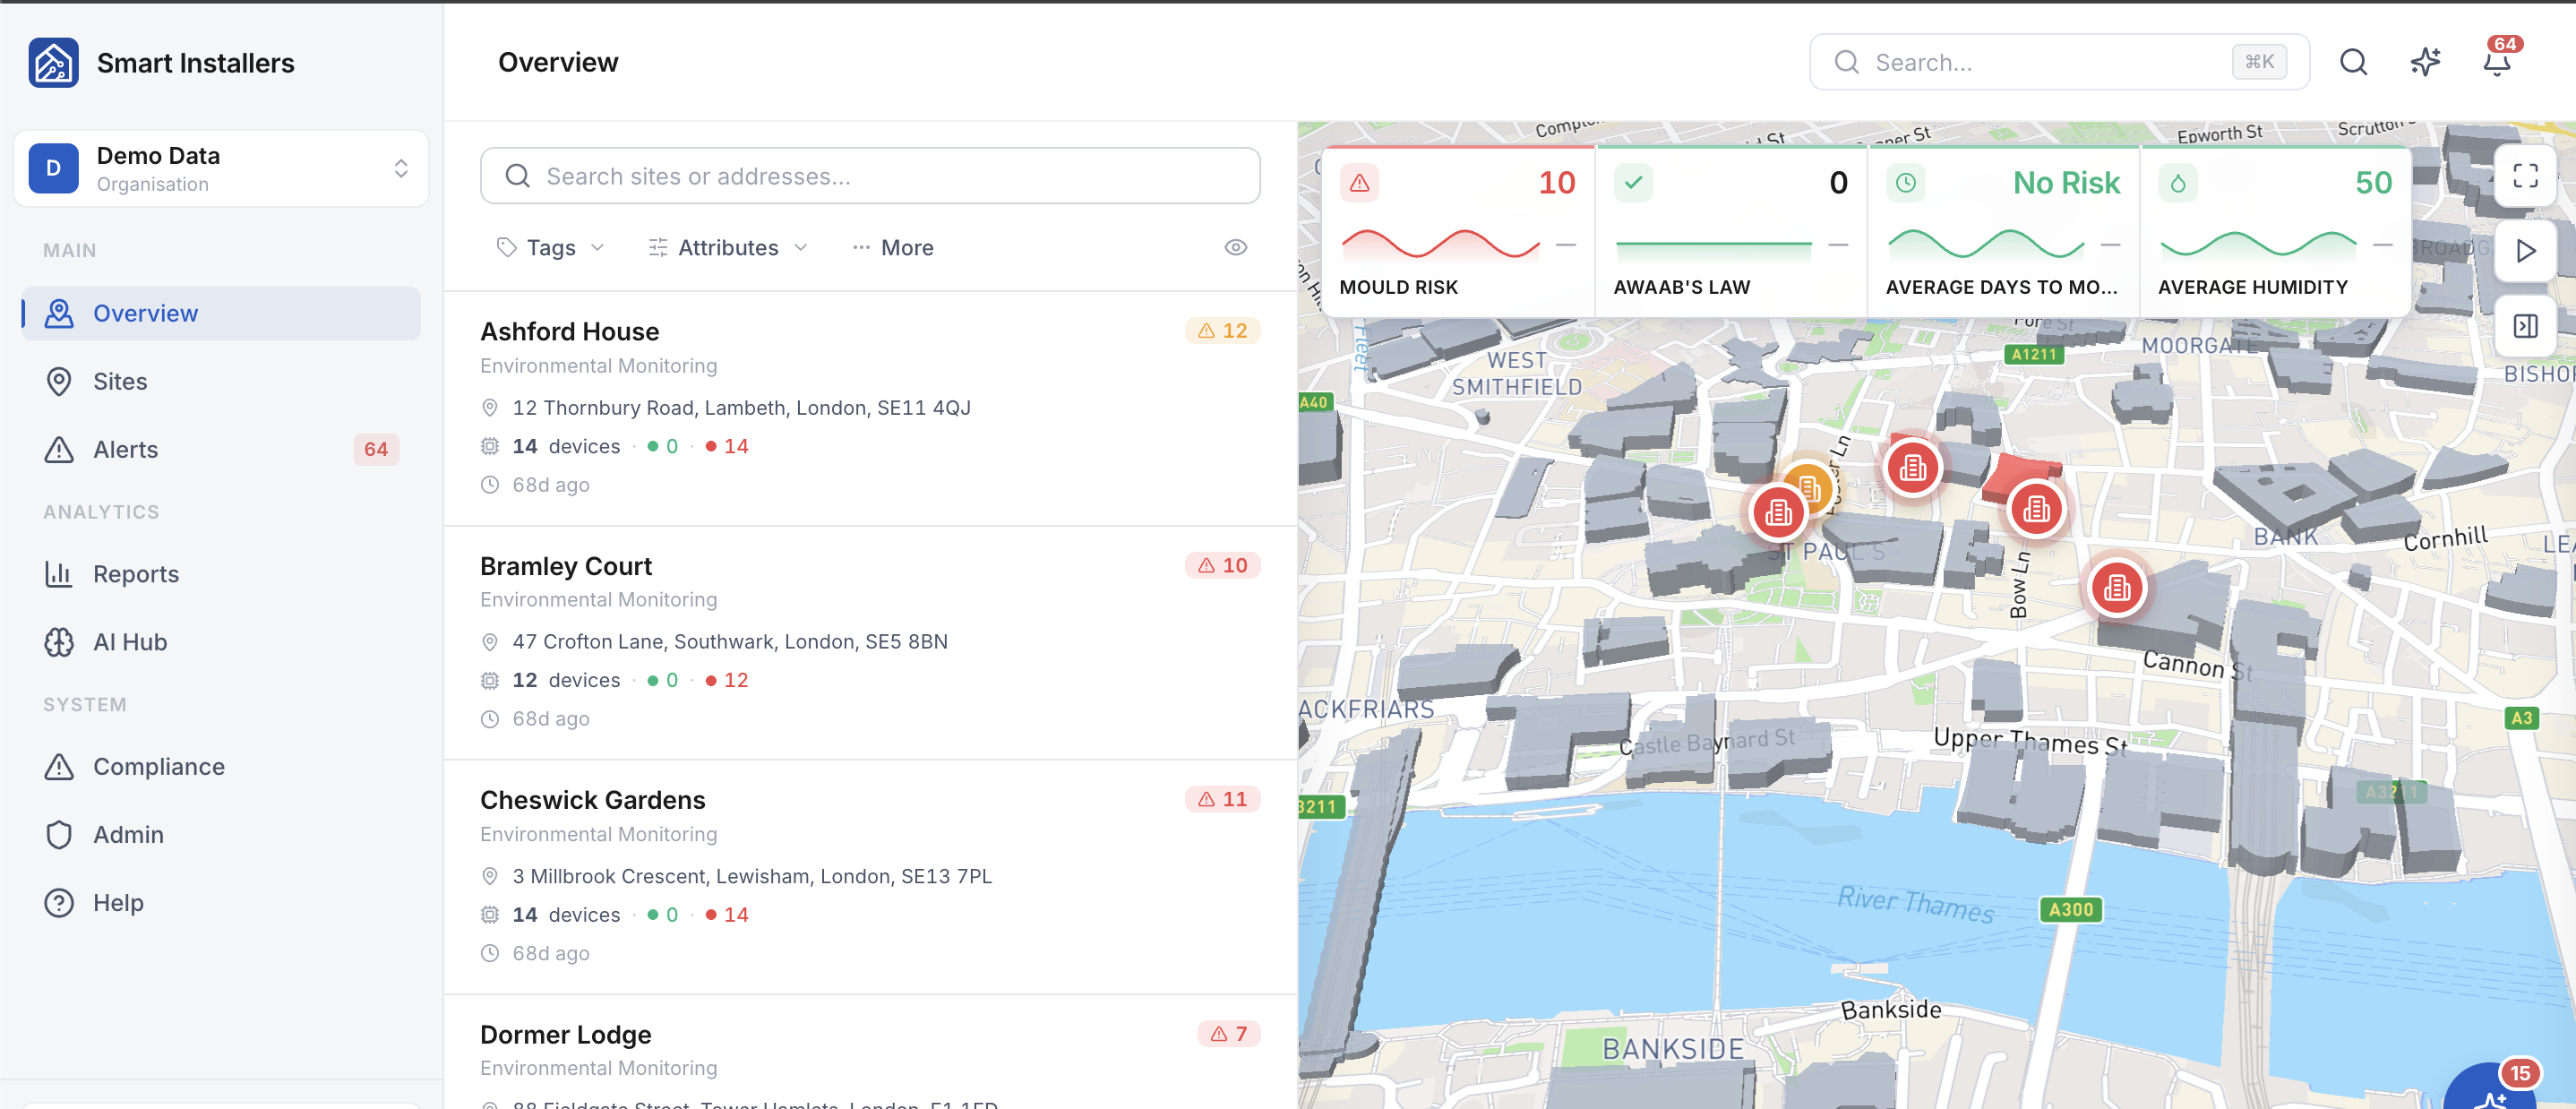Click the Average Days clock icon
Screen dimensions: 2576x1109
(x=1906, y=183)
